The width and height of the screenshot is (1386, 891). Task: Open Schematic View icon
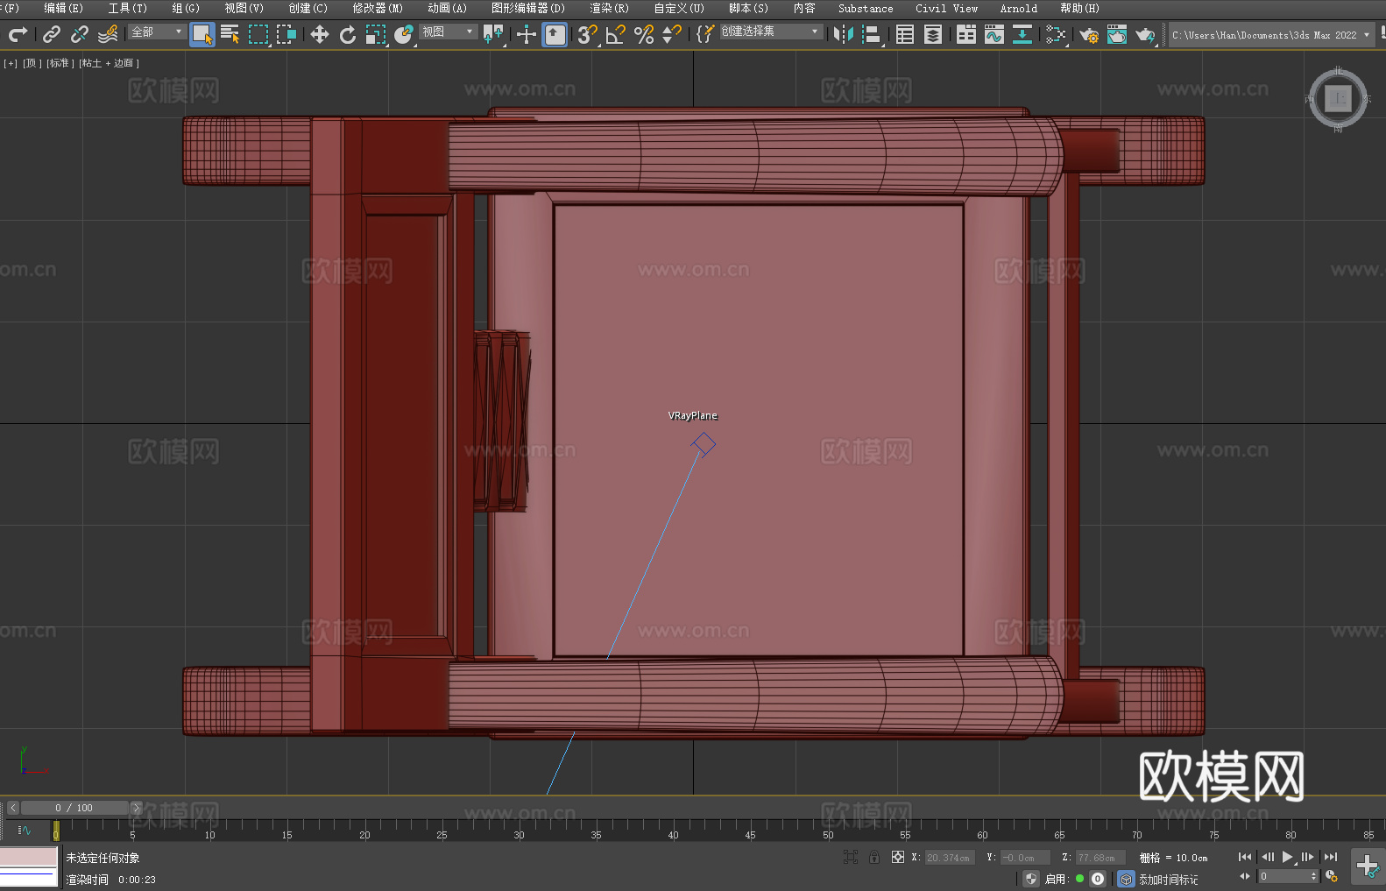point(1022,34)
